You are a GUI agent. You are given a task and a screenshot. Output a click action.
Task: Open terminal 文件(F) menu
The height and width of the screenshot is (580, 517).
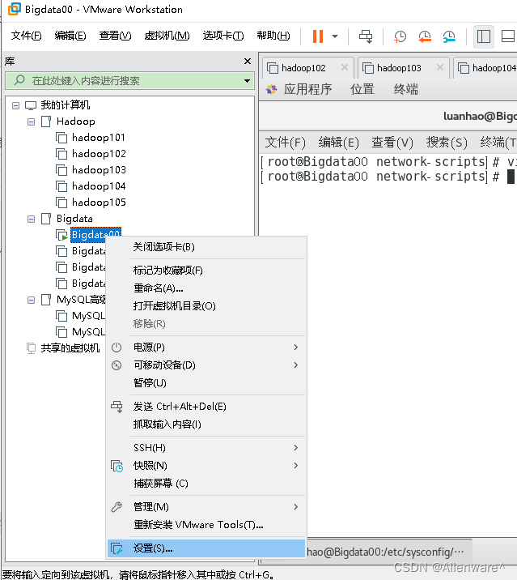click(286, 142)
